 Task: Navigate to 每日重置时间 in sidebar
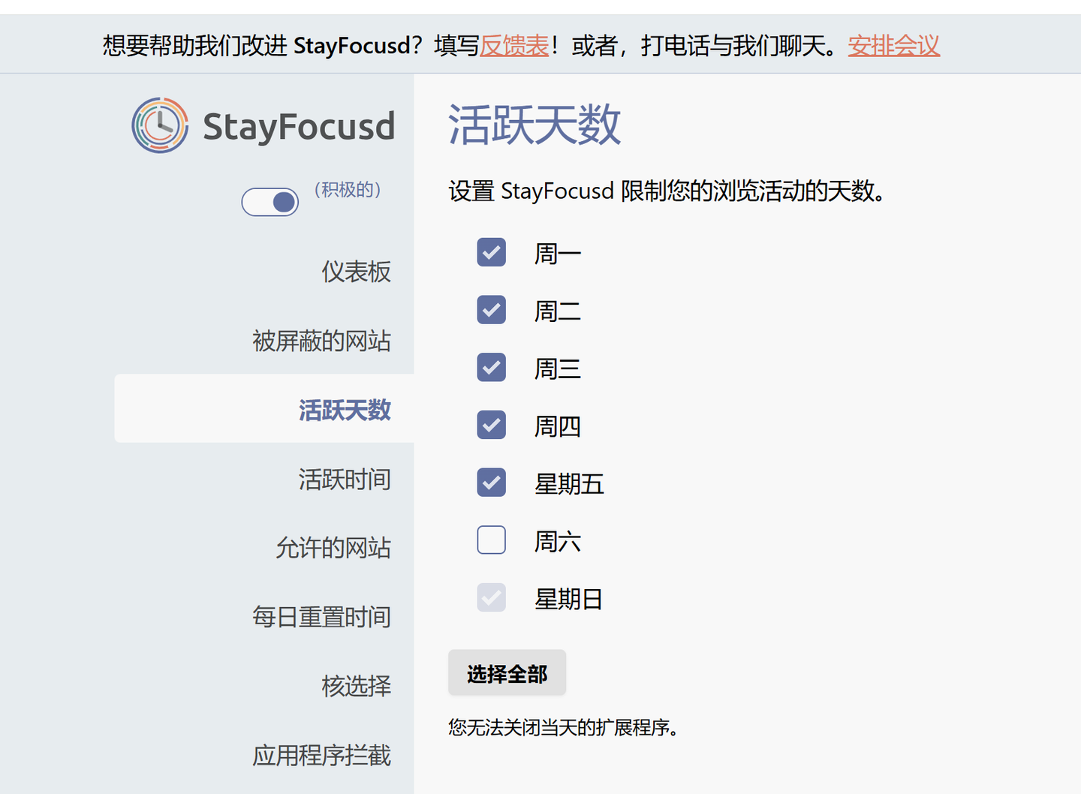pyautogui.click(x=322, y=617)
